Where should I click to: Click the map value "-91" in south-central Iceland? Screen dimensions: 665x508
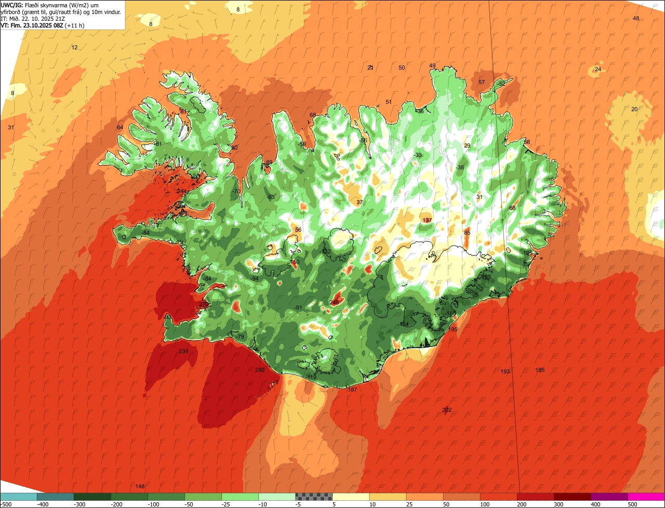pos(298,308)
